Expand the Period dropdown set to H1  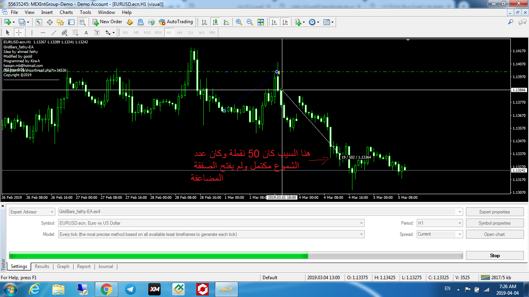pos(439,223)
